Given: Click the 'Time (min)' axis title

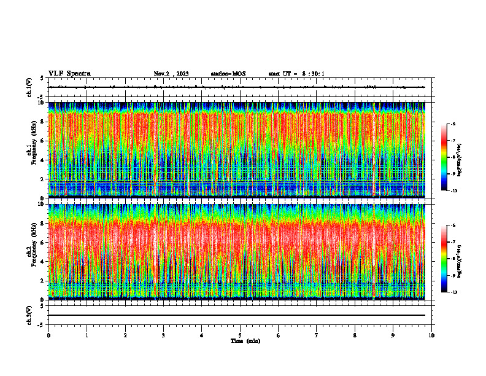Looking at the screenshot, I should click(245, 341).
